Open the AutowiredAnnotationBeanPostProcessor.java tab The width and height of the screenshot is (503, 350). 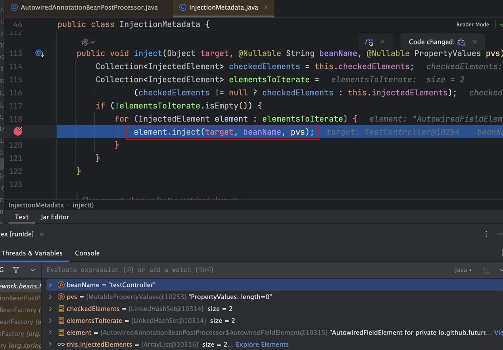(x=89, y=7)
